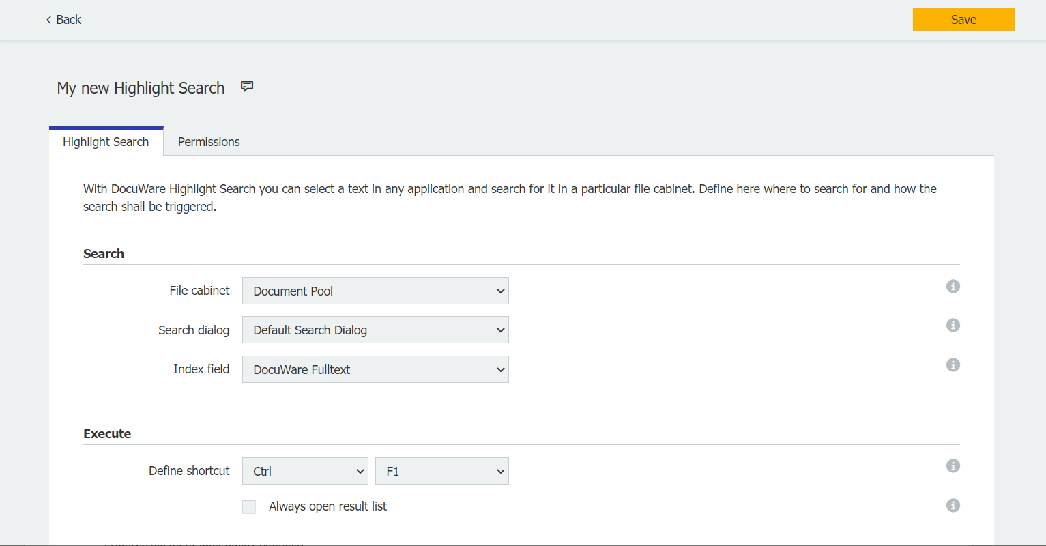Open the Ctrl modifier key dropdown

305,472
